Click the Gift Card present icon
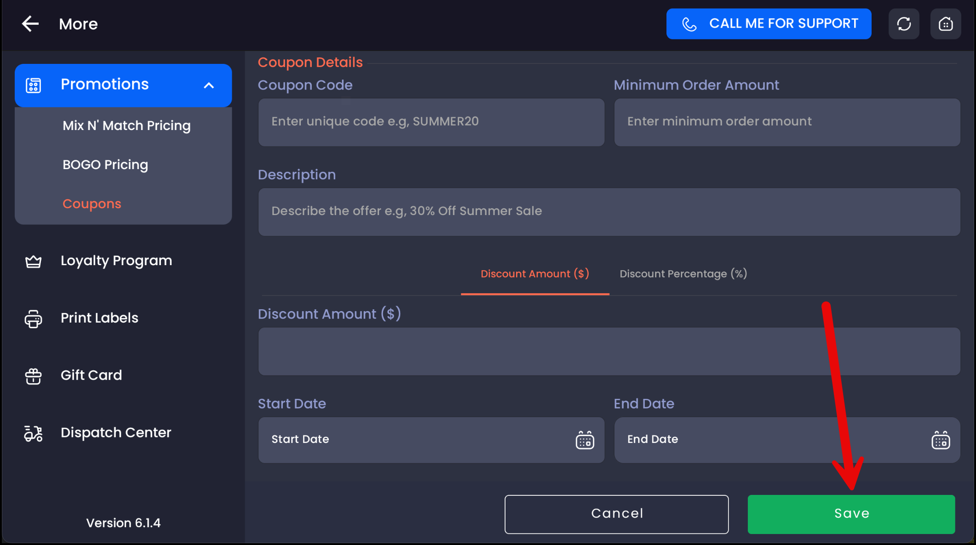This screenshot has height=545, width=976. [33, 376]
